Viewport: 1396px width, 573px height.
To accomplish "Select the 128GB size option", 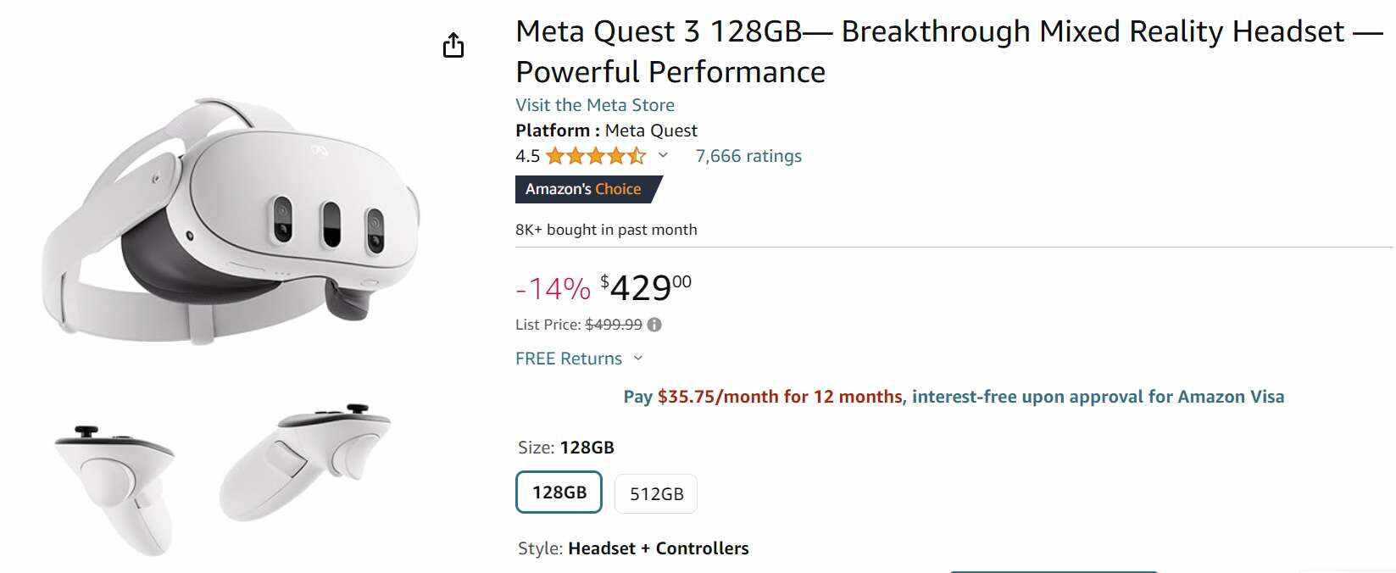I will [x=559, y=492].
